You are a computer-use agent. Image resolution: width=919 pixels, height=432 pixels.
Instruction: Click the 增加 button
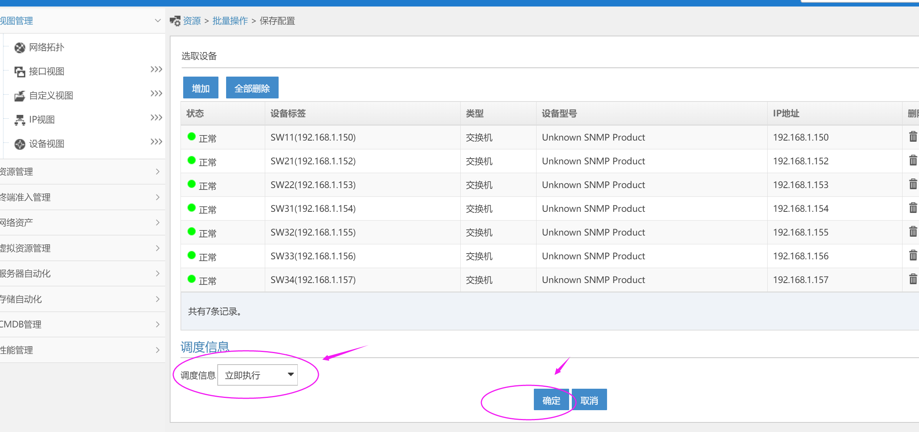coord(200,88)
